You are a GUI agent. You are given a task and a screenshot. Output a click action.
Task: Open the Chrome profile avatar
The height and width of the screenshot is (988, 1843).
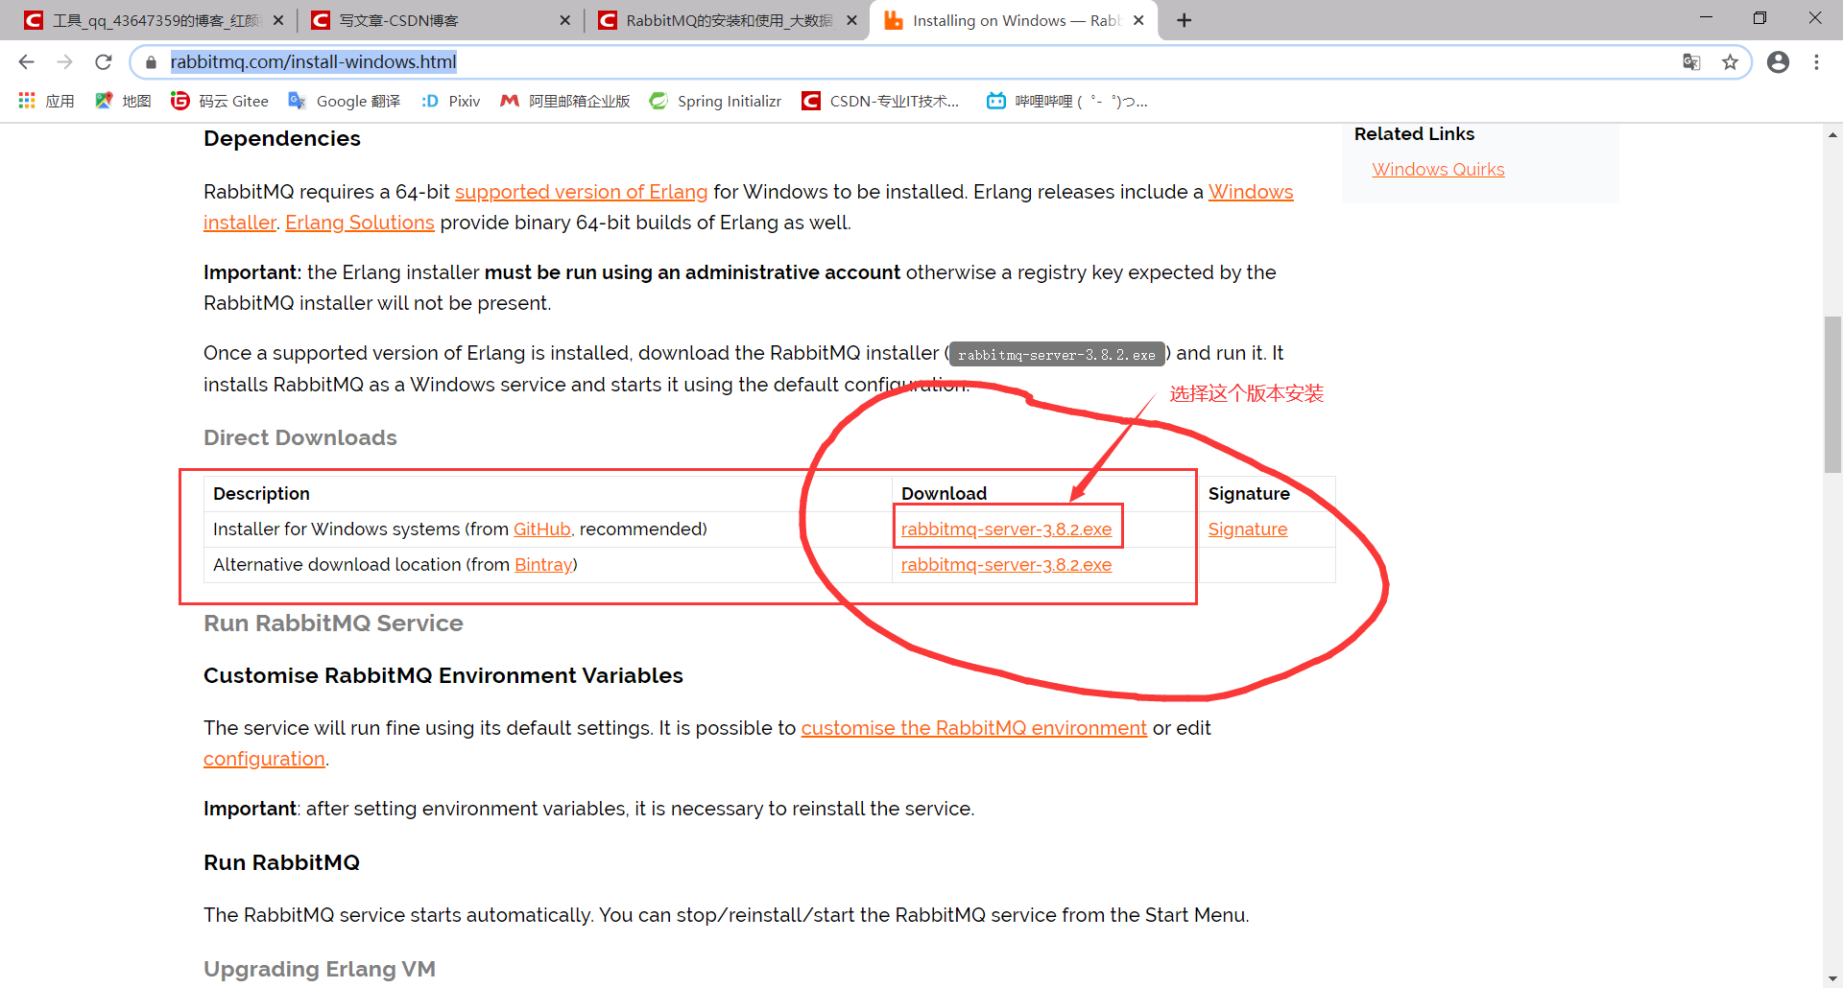click(1778, 62)
